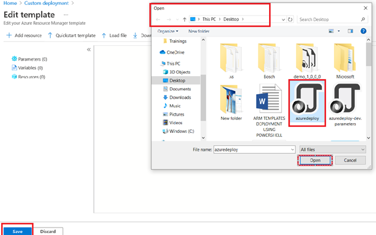Image resolution: width=376 pixels, height=235 pixels.
Task: Select Documents in navigation pane
Action: 177,89
